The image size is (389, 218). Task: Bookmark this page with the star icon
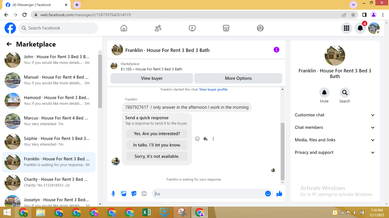[x=353, y=15]
